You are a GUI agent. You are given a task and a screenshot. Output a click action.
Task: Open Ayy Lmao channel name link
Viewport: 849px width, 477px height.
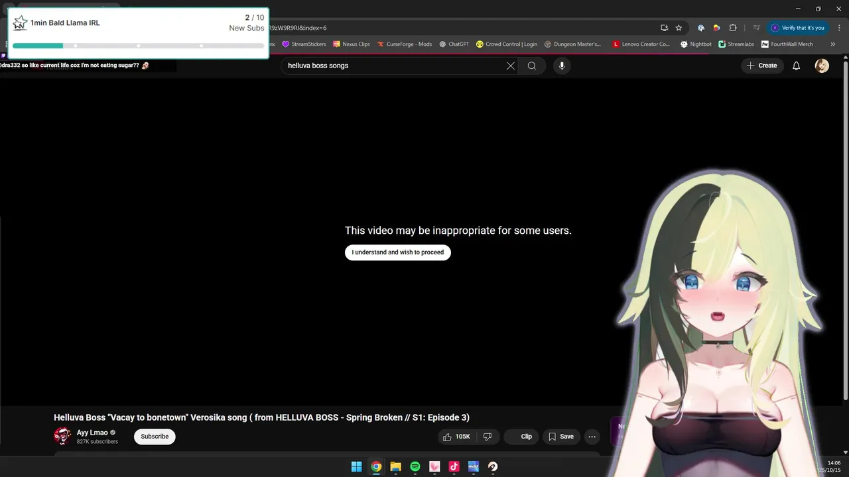click(92, 433)
